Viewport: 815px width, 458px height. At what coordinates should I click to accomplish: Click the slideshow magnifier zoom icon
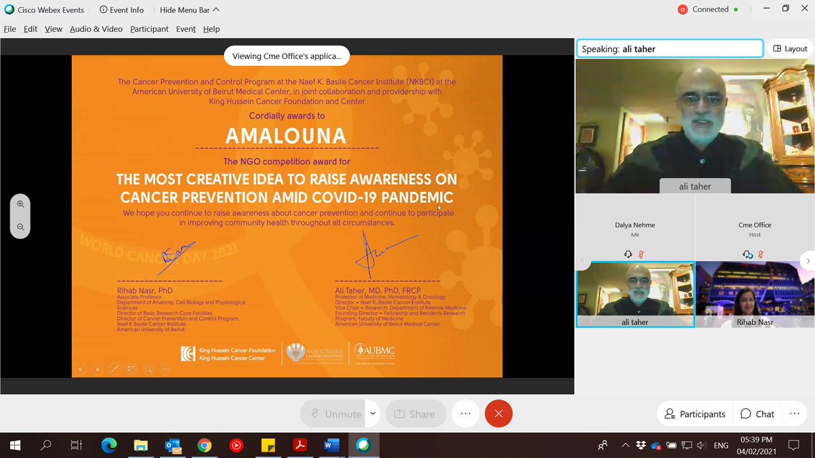coord(149,369)
